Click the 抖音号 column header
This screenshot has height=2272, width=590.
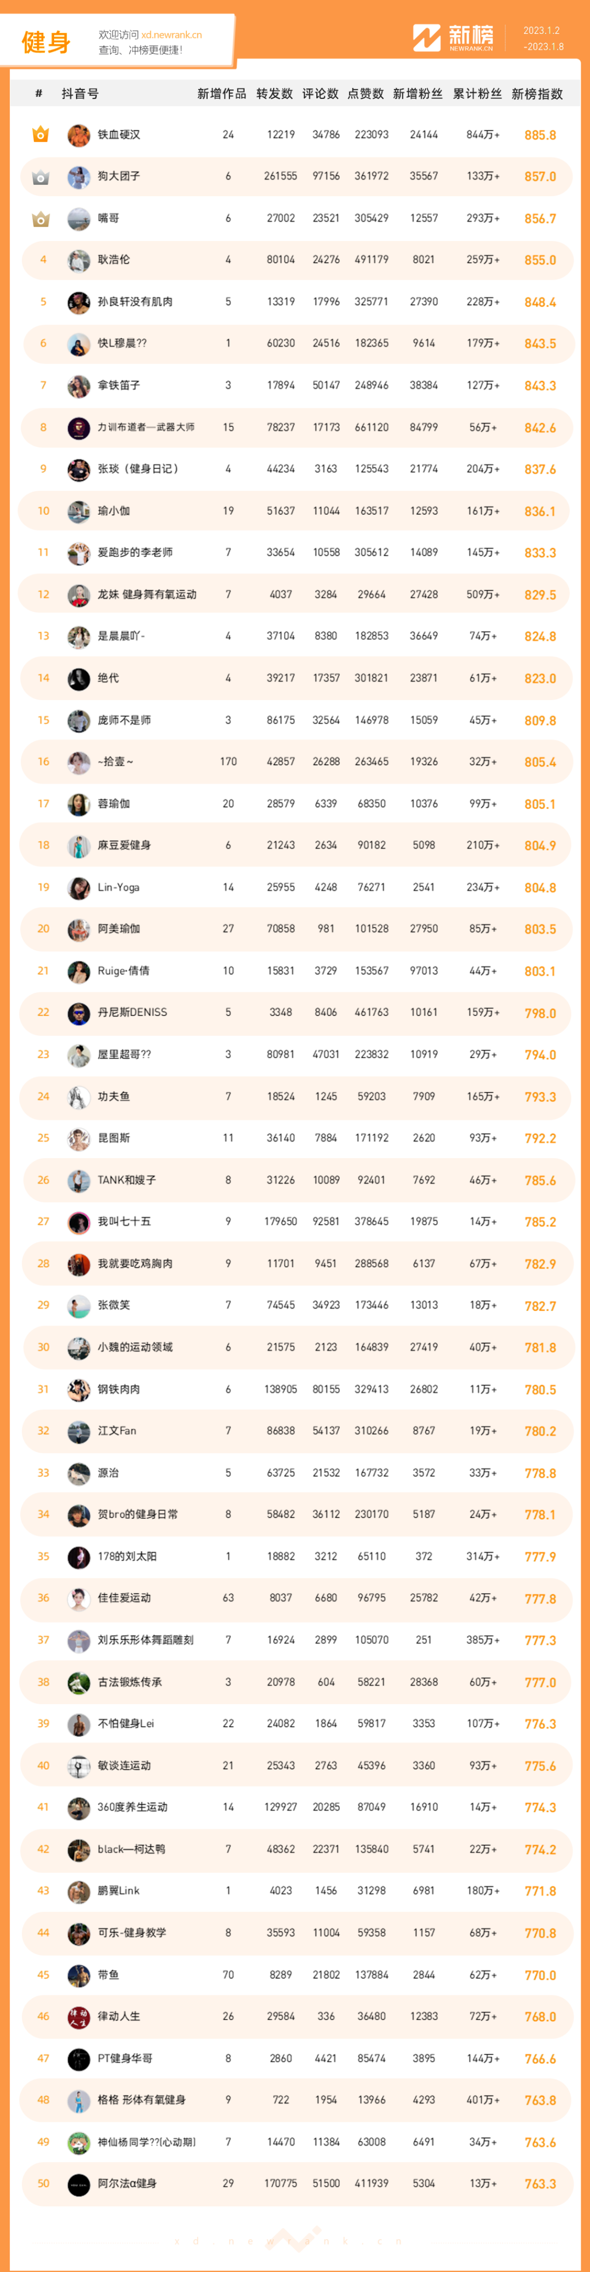point(80,93)
